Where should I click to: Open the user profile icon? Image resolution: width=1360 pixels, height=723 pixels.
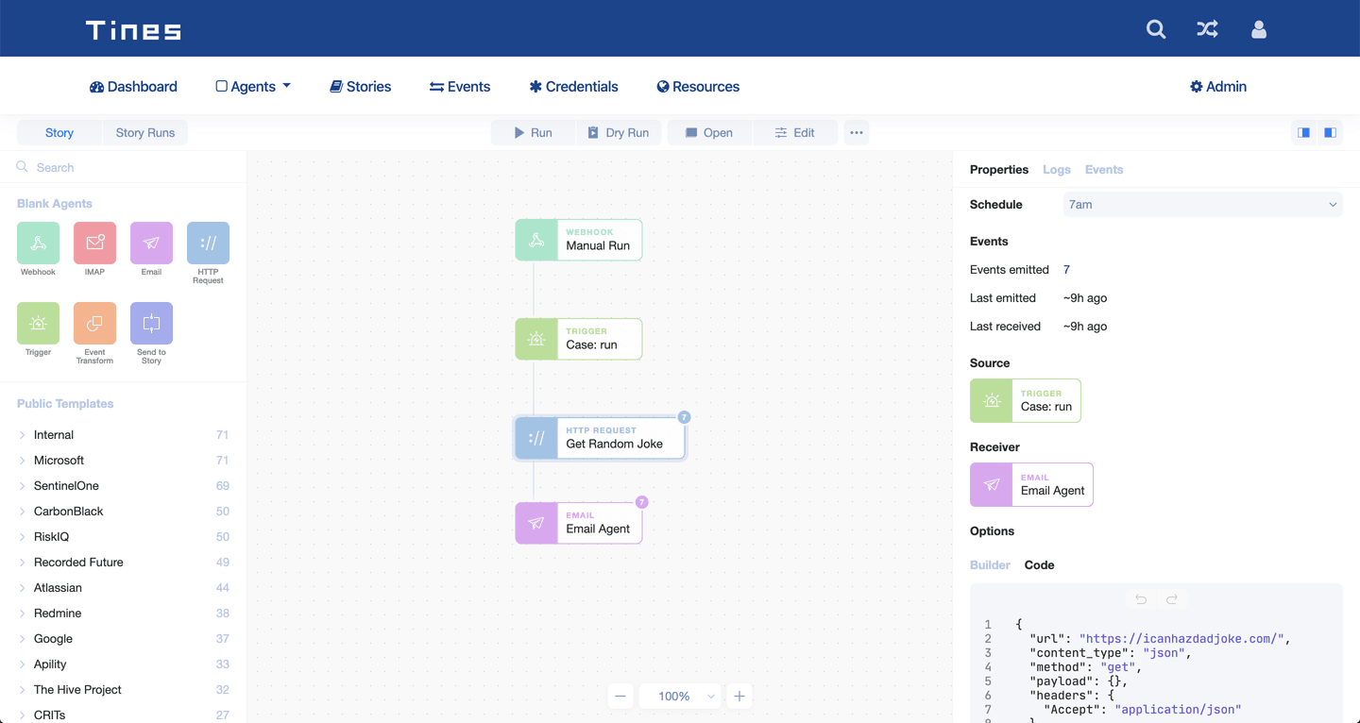click(x=1258, y=29)
